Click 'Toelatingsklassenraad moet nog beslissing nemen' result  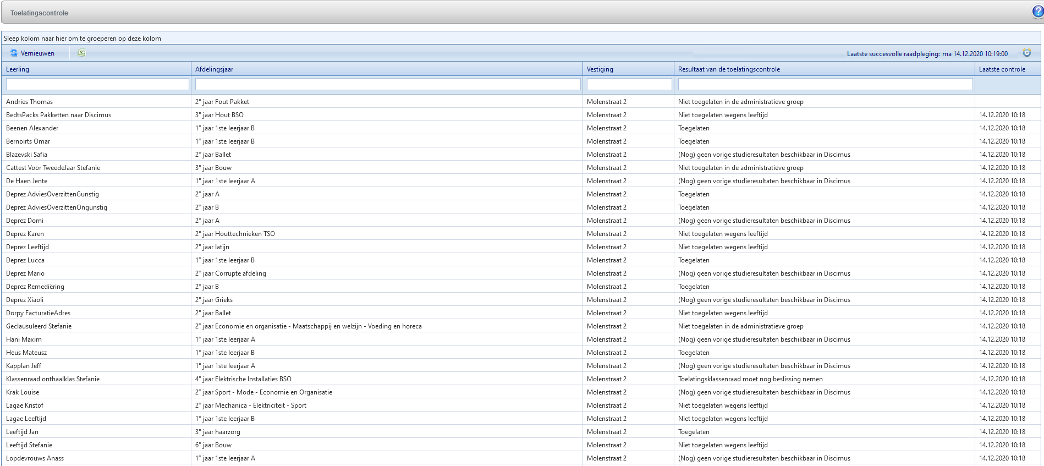tap(751, 379)
